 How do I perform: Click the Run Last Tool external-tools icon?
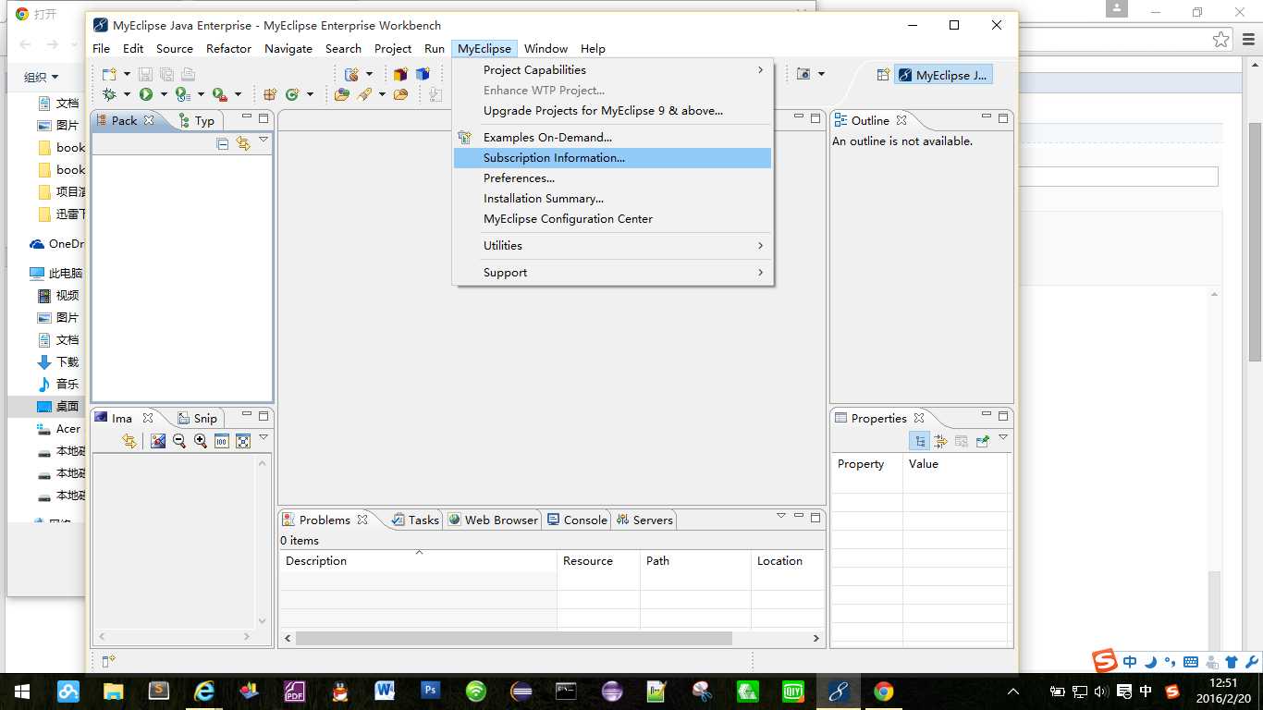tap(218, 94)
